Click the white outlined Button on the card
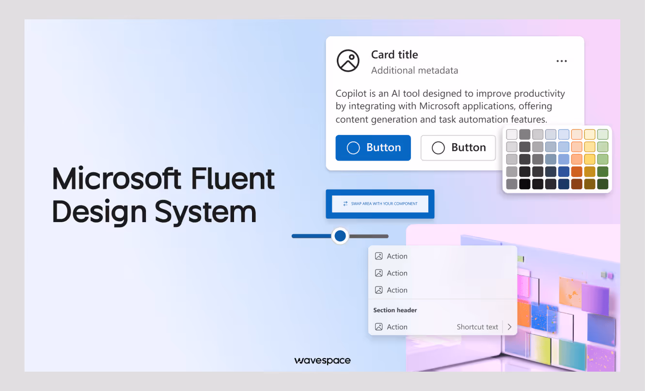645x391 pixels. click(x=458, y=148)
